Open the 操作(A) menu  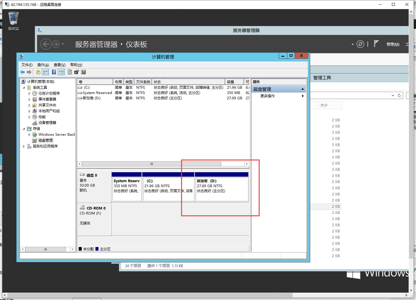click(x=43, y=65)
